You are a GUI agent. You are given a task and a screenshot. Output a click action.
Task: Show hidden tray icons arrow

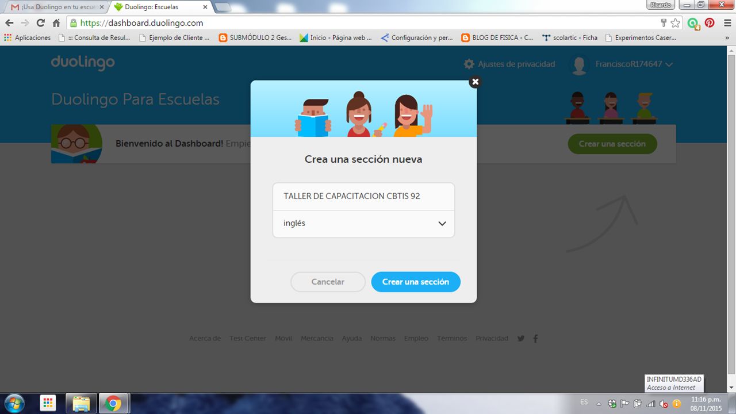click(599, 404)
